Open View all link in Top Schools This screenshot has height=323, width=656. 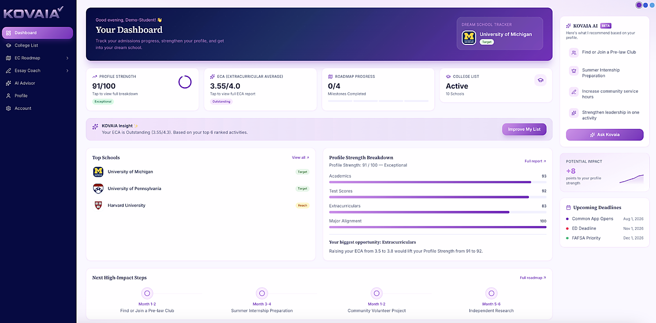(x=301, y=157)
